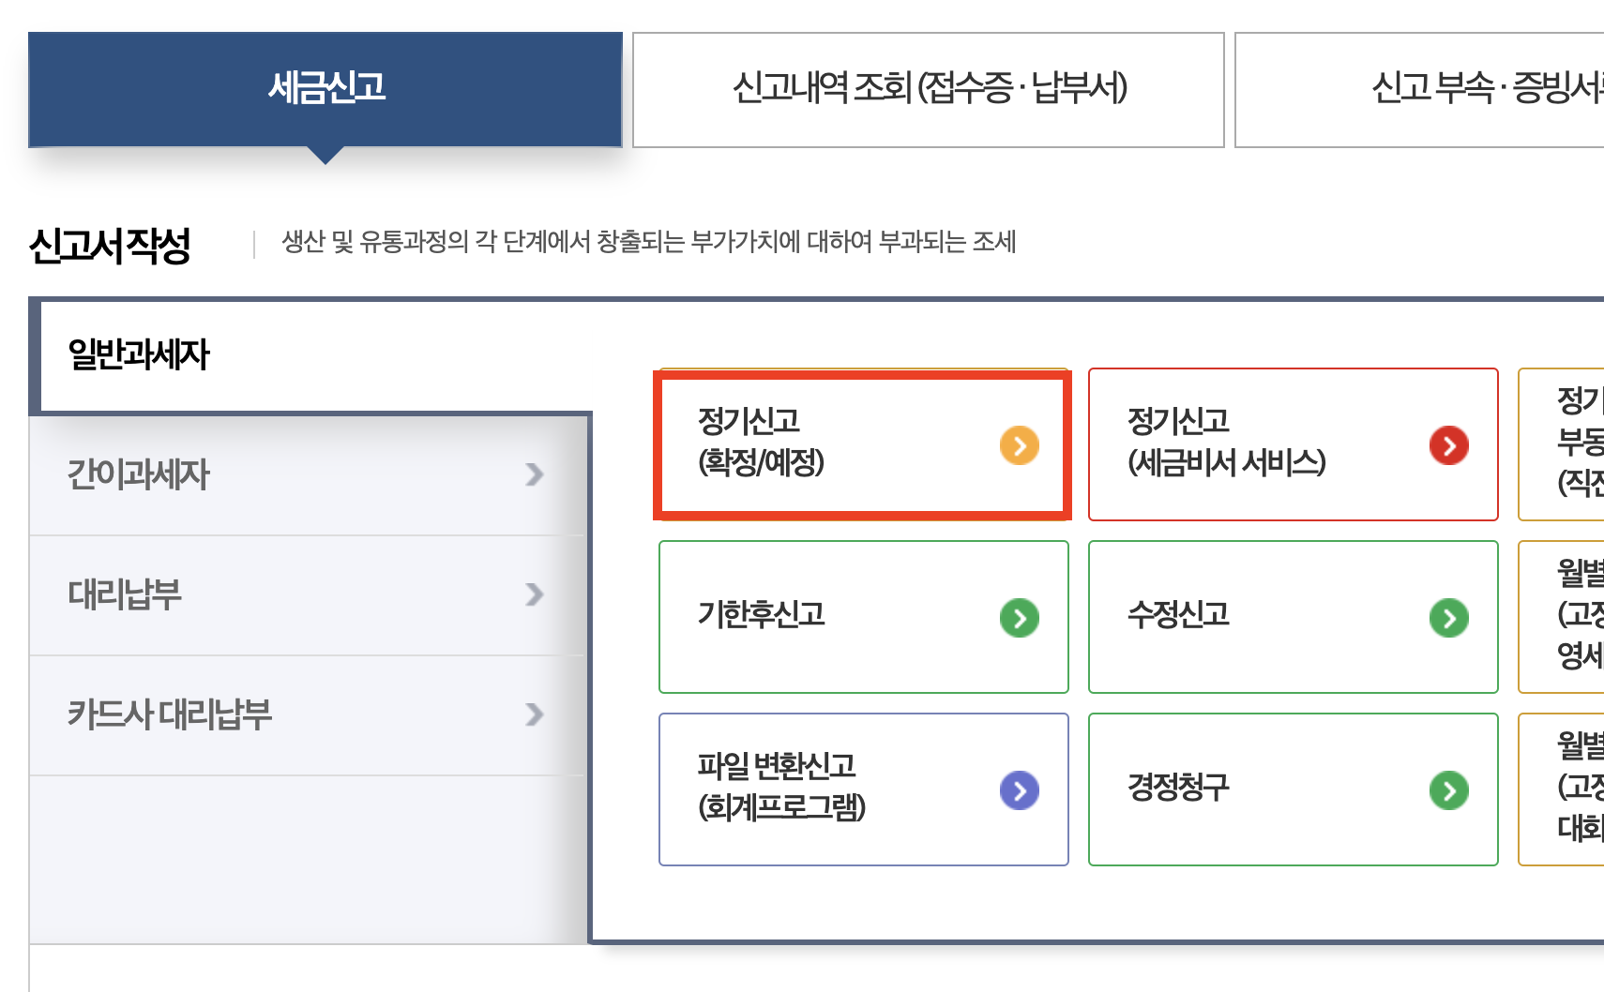1604x992 pixels.
Task: Click the blue arrow on 파일 변환신고
Action: coord(1019,789)
